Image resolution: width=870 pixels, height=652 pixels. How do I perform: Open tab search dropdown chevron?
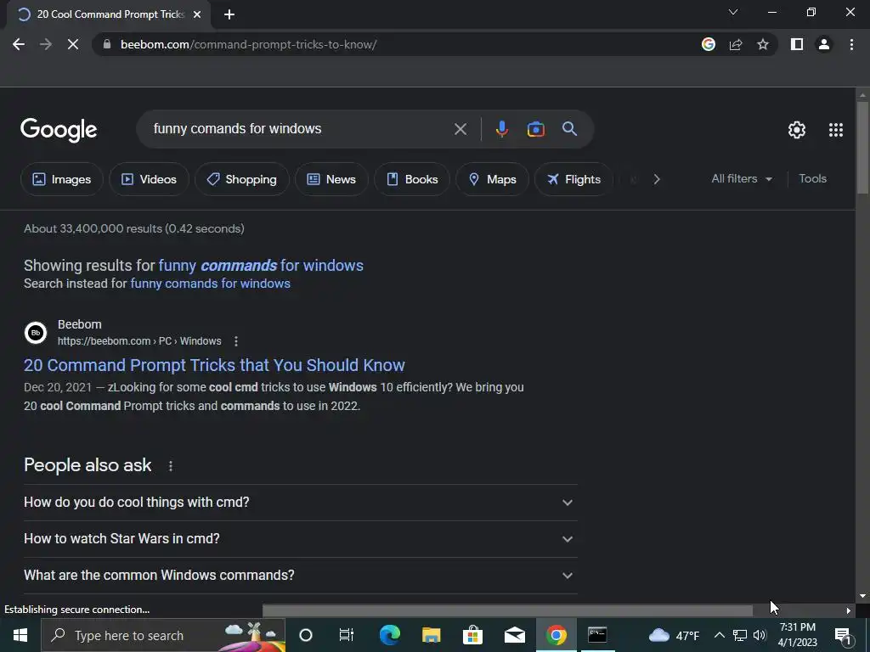[x=733, y=12]
